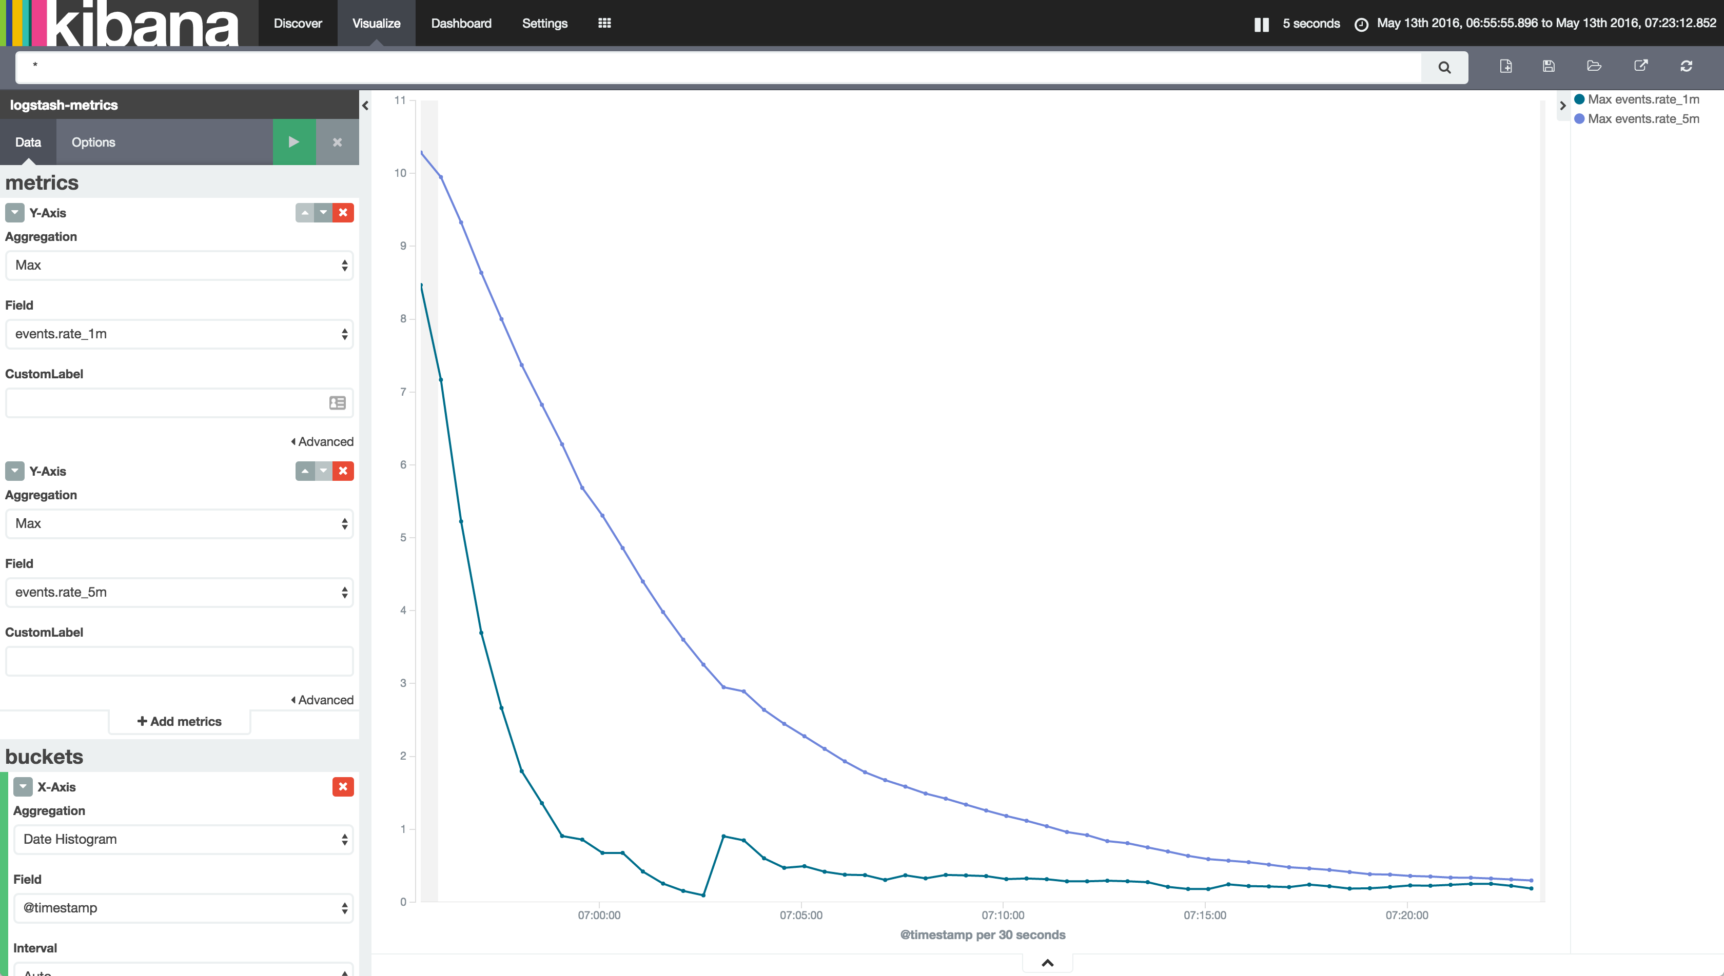Open the May 13th 2016 time range
Viewport: 1724px width, 976px height.
pos(1546,24)
